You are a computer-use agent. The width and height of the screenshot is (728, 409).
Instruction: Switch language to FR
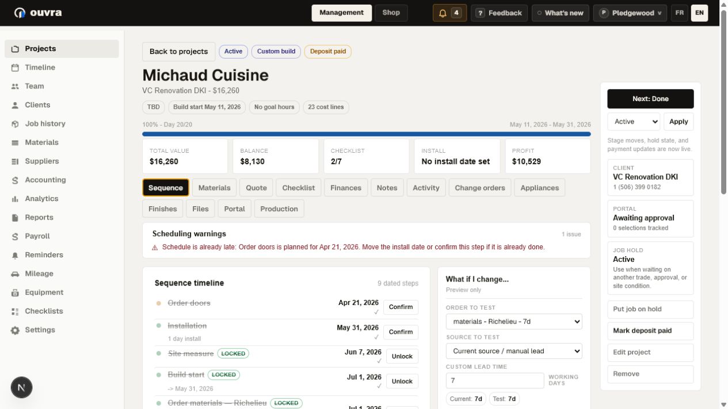coord(680,13)
